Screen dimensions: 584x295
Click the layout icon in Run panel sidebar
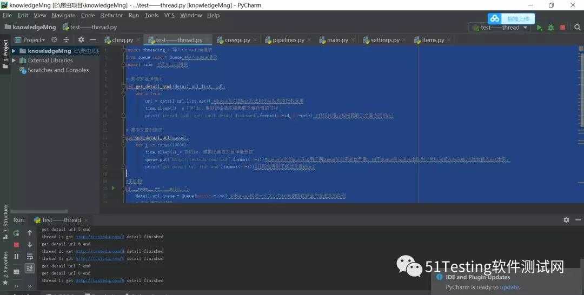(16, 272)
